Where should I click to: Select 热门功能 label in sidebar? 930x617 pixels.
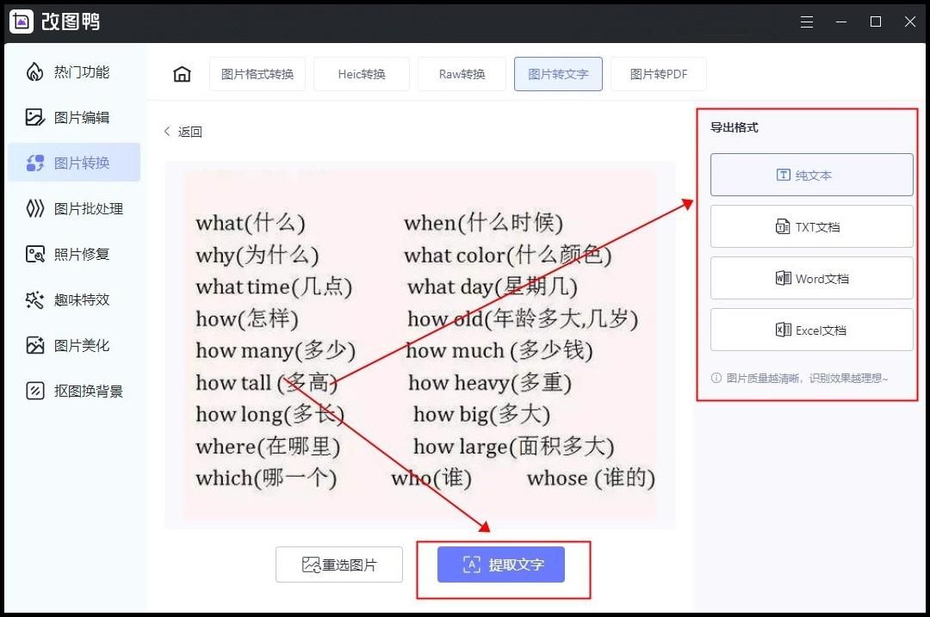tap(82, 72)
